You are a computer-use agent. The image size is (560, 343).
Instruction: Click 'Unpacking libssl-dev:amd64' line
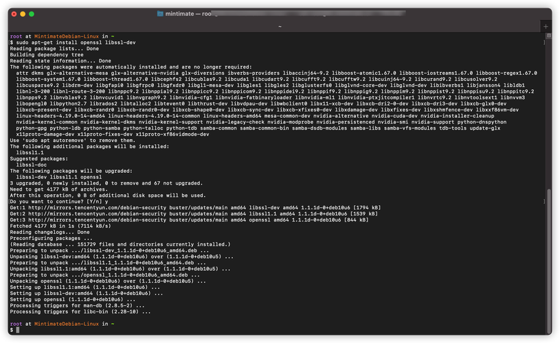pos(122,257)
